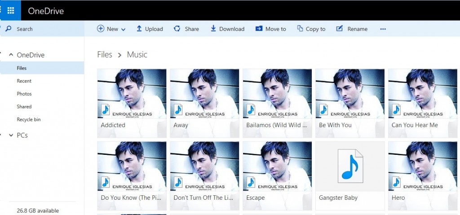The image size is (460, 215).
Task: Click the New plus circle icon
Action: coord(101,28)
